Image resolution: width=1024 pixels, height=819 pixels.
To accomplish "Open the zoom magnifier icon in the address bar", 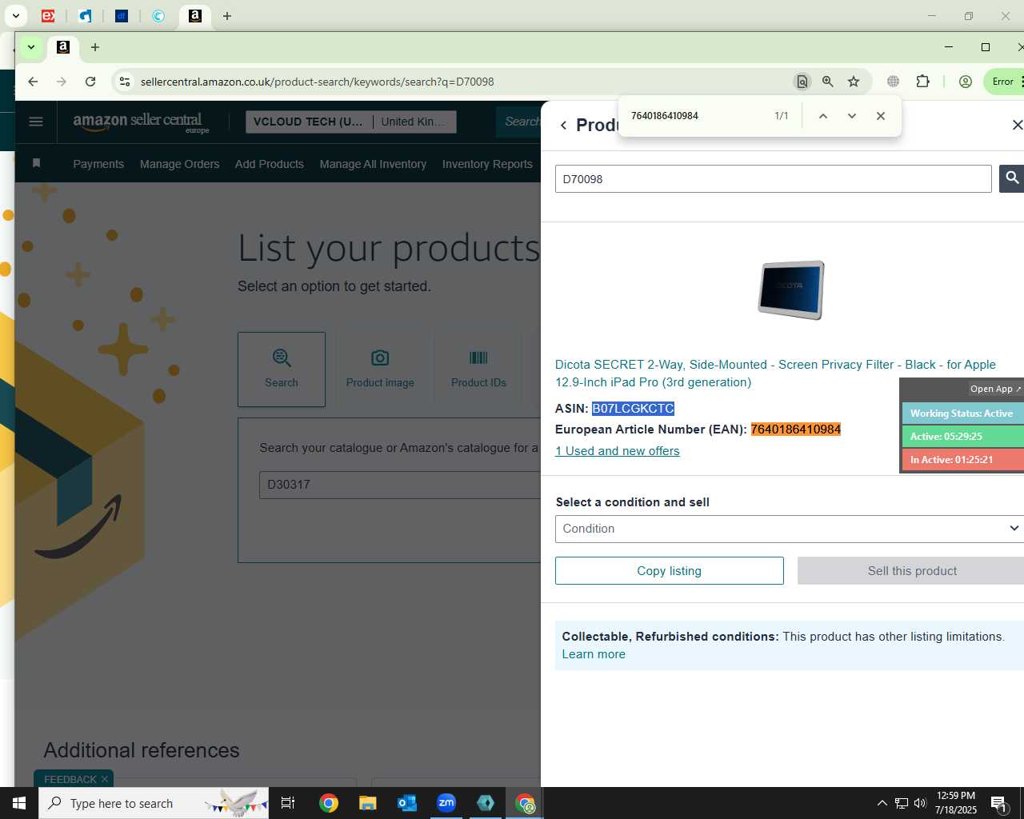I will coord(828,82).
